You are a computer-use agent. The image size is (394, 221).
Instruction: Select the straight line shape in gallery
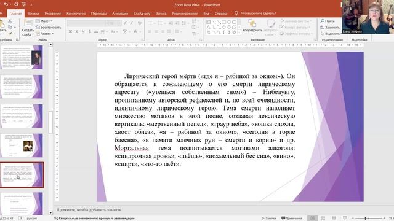coord(214,22)
